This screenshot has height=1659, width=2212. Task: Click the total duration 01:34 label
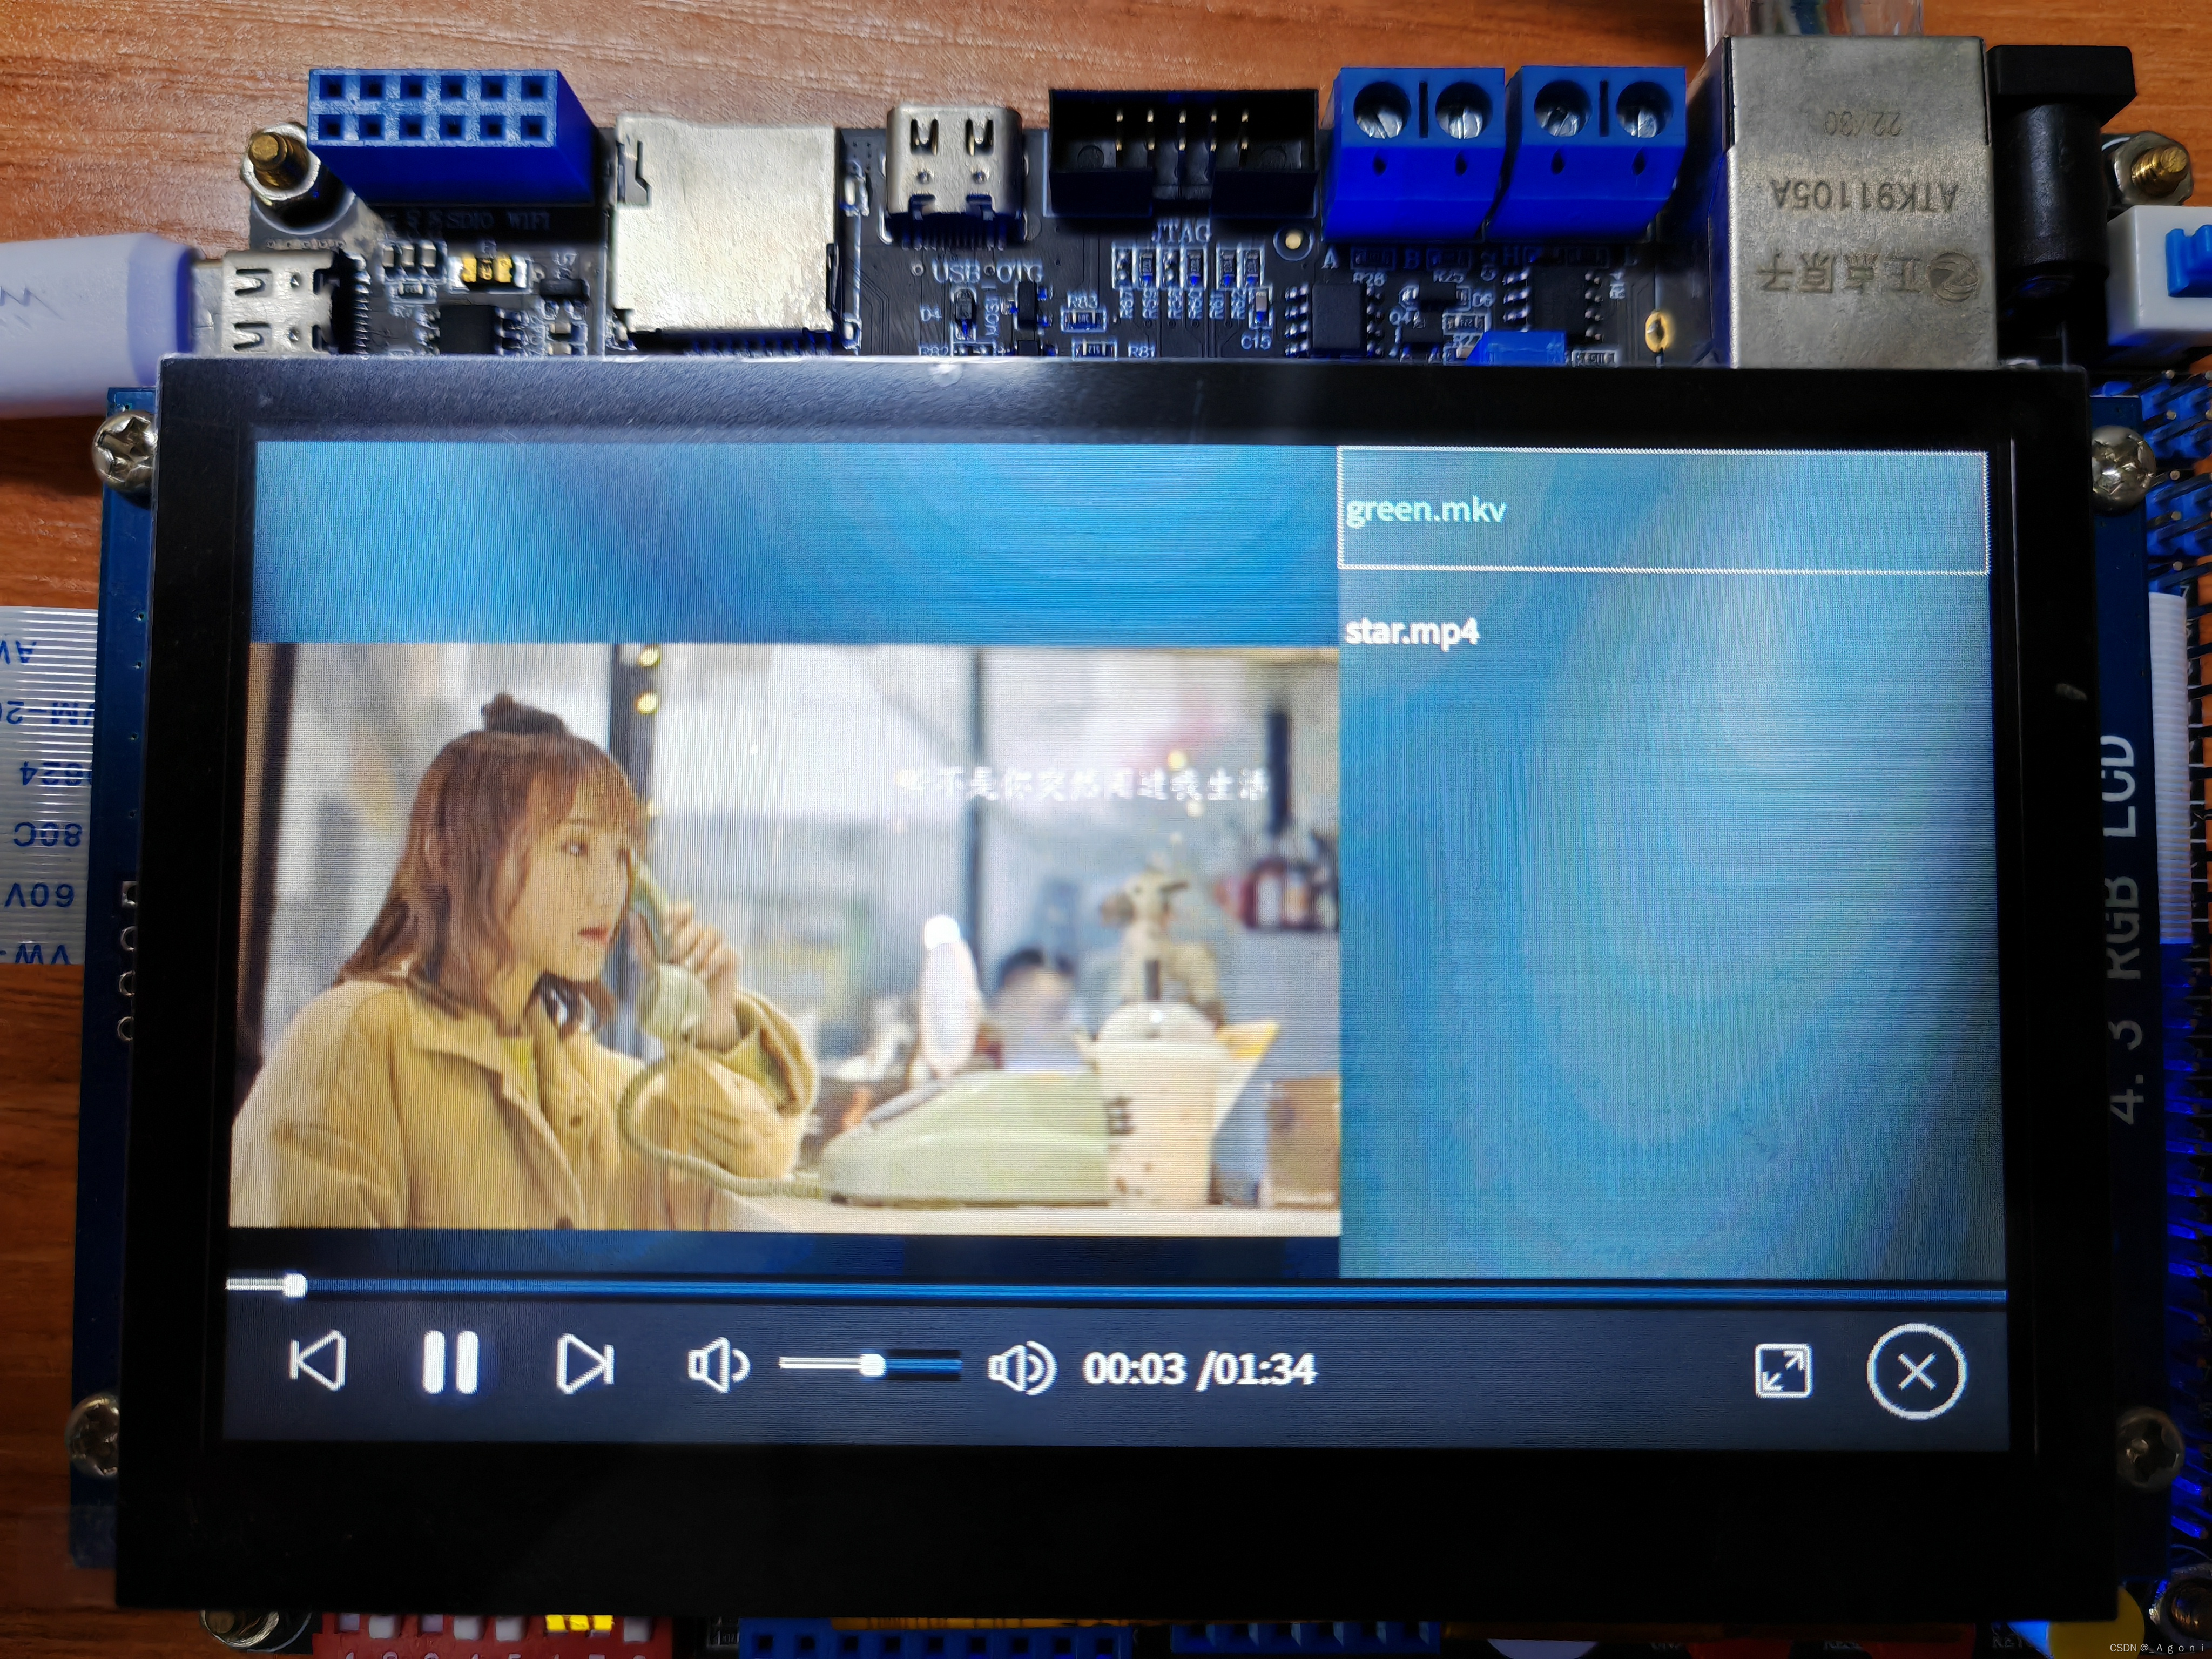pyautogui.click(x=1265, y=1369)
